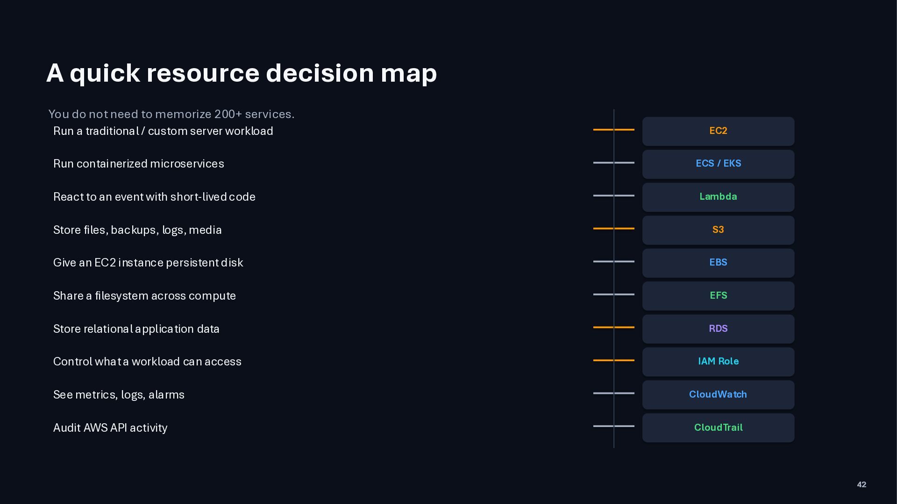The image size is (897, 504).
Task: Click the CloudWatch service box
Action: point(718,395)
